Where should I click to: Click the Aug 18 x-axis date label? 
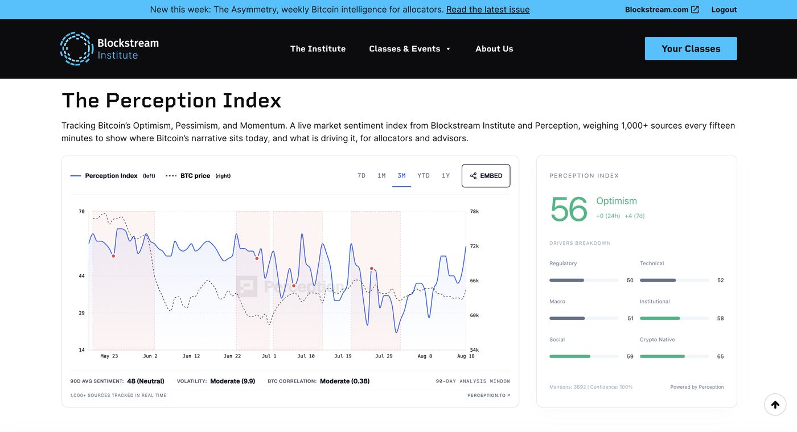[x=466, y=356]
